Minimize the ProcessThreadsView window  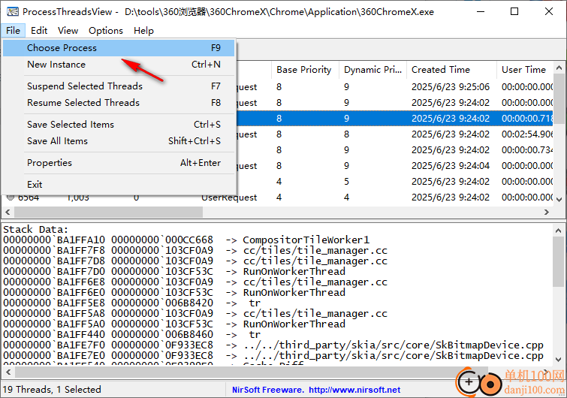pos(481,11)
